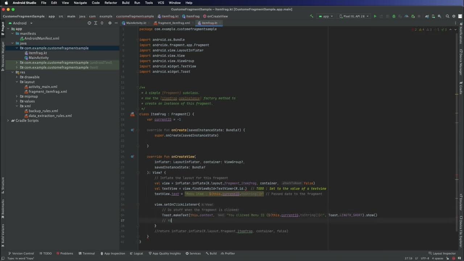Open the Navigate menu
464x261 pixels.
pos(80,3)
